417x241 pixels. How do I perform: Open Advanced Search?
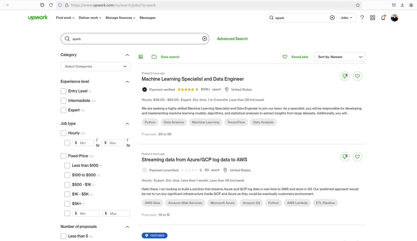pyautogui.click(x=232, y=39)
